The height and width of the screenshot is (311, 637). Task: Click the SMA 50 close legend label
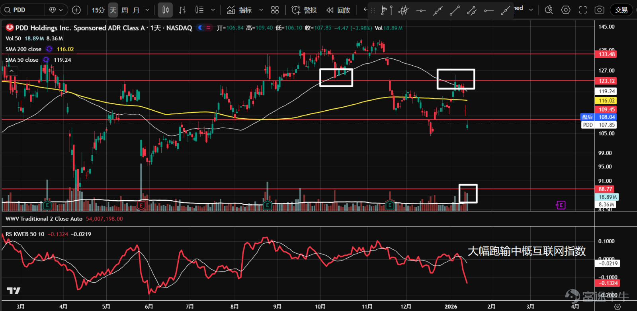coord(22,60)
